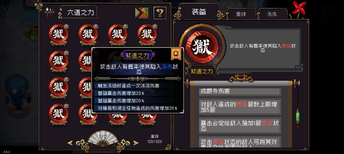Tap the filter icon beside 六道之力
This screenshot has height=154, width=344.
tap(49, 12)
